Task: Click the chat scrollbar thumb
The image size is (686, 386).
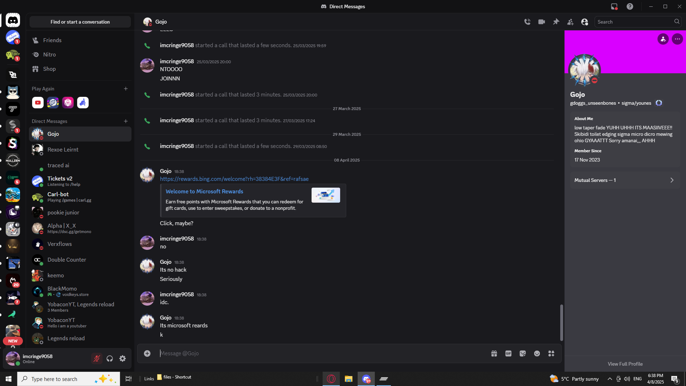Action: [x=561, y=322]
